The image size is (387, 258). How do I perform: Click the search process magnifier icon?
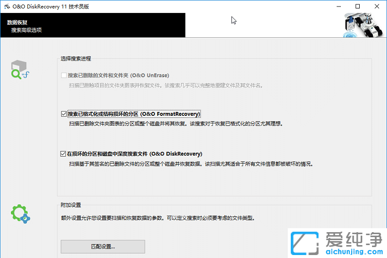(20, 70)
